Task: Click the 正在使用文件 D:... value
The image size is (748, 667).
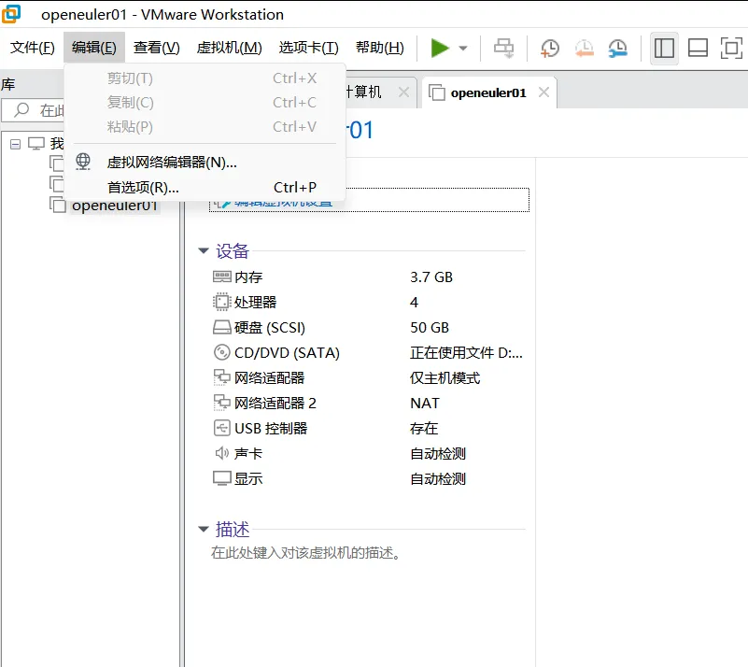Action: click(x=466, y=353)
